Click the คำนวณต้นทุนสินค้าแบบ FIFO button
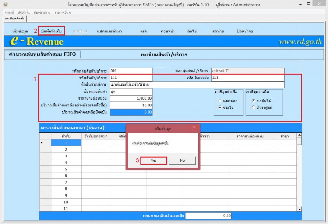The image size is (328, 224). (42, 54)
